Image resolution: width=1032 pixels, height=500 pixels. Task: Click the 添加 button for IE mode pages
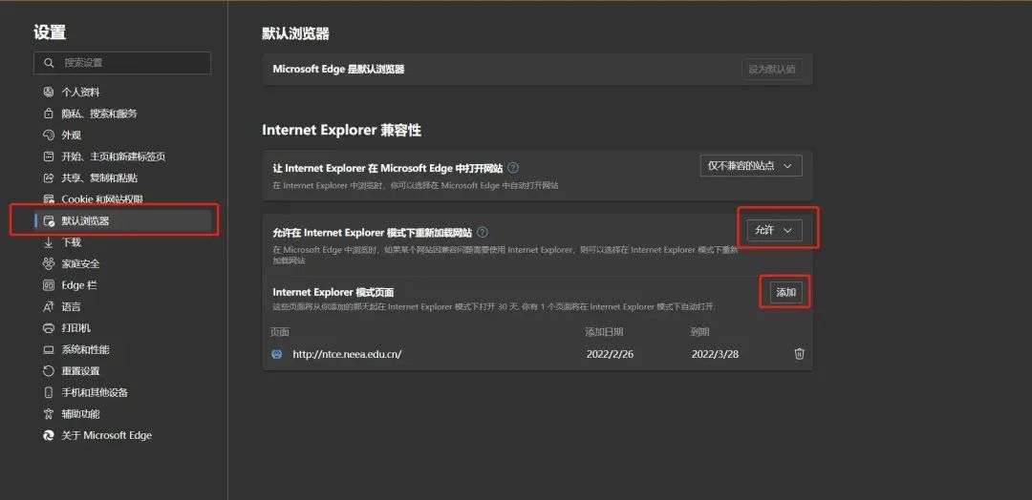coord(785,292)
